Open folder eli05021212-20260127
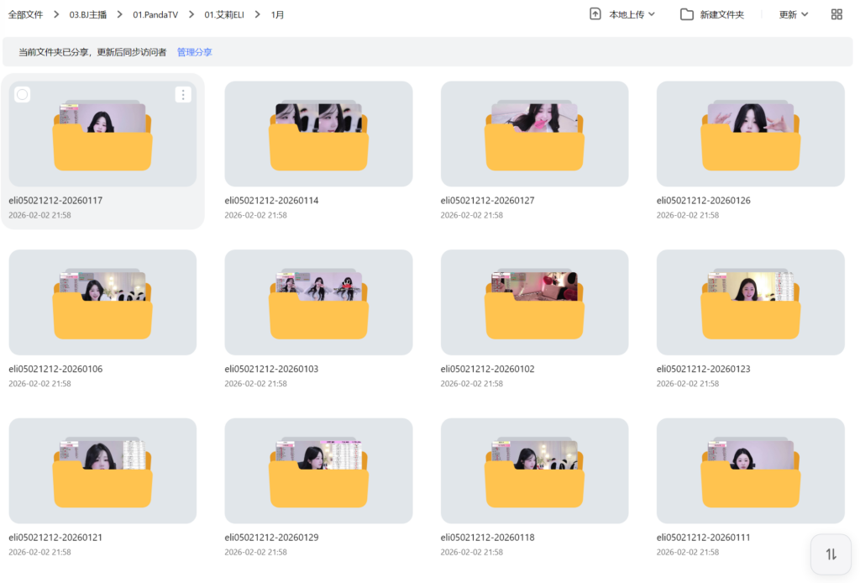 (x=534, y=134)
